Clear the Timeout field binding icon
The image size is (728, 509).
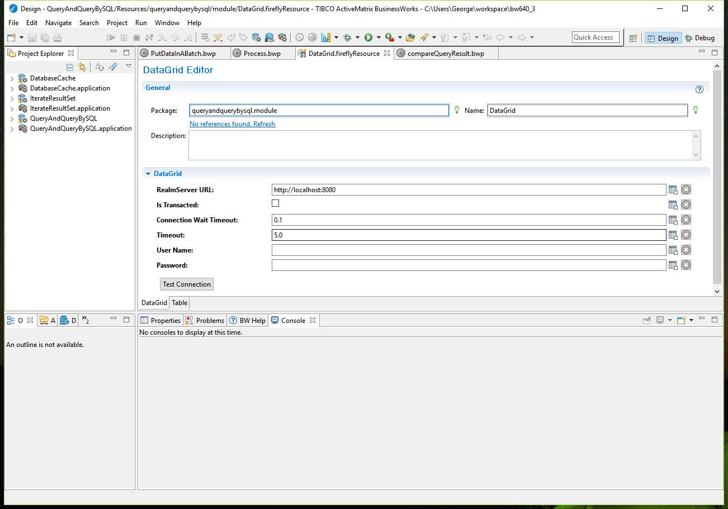click(x=686, y=235)
